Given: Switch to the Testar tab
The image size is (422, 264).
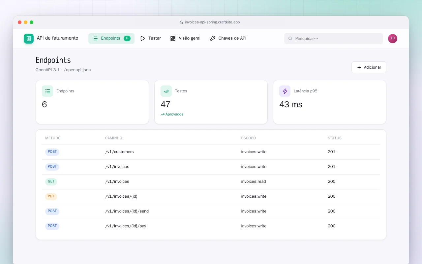Looking at the screenshot, I should point(151,38).
